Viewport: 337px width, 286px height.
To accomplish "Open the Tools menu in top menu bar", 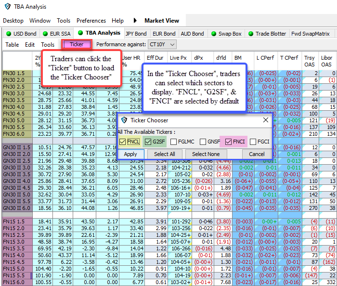I will coord(64,21).
